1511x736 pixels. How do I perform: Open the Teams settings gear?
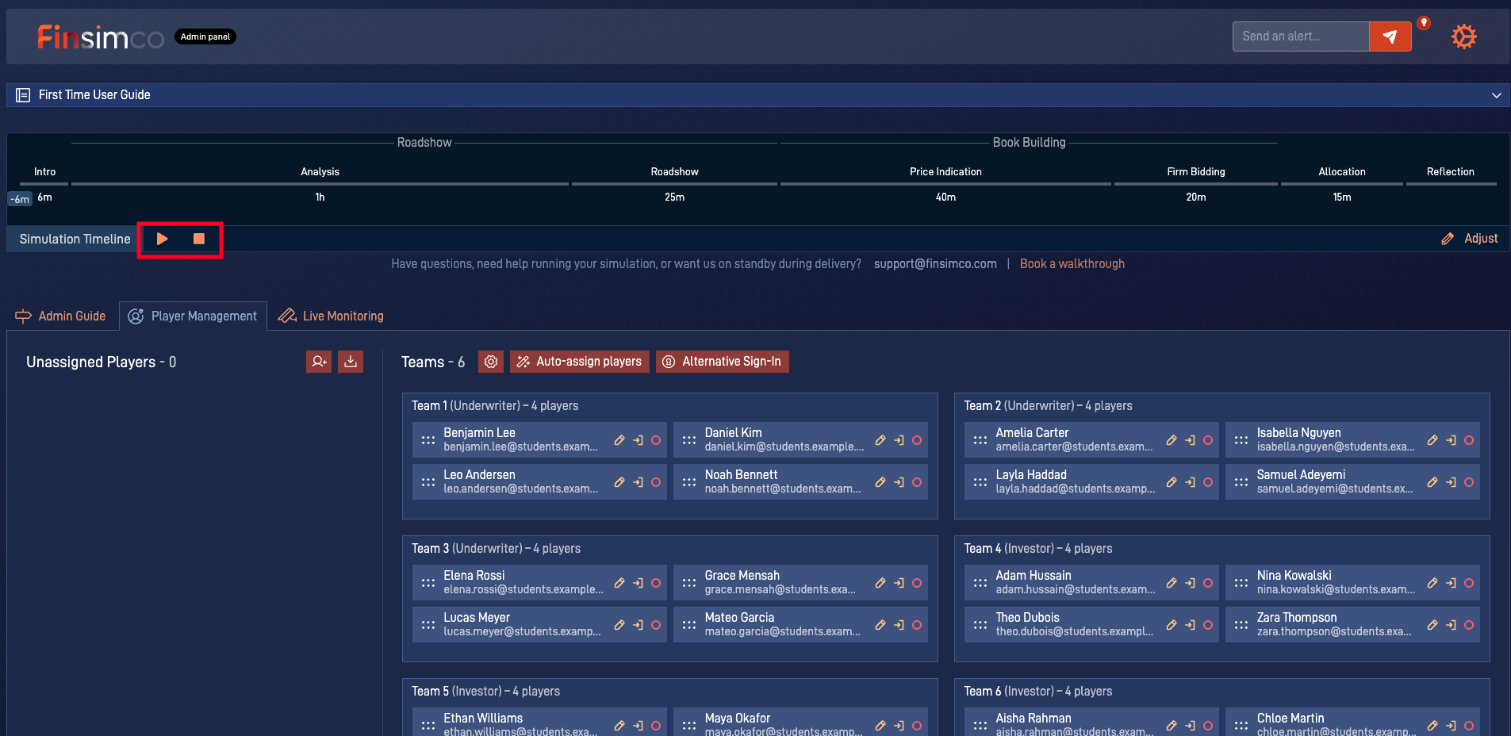point(491,362)
